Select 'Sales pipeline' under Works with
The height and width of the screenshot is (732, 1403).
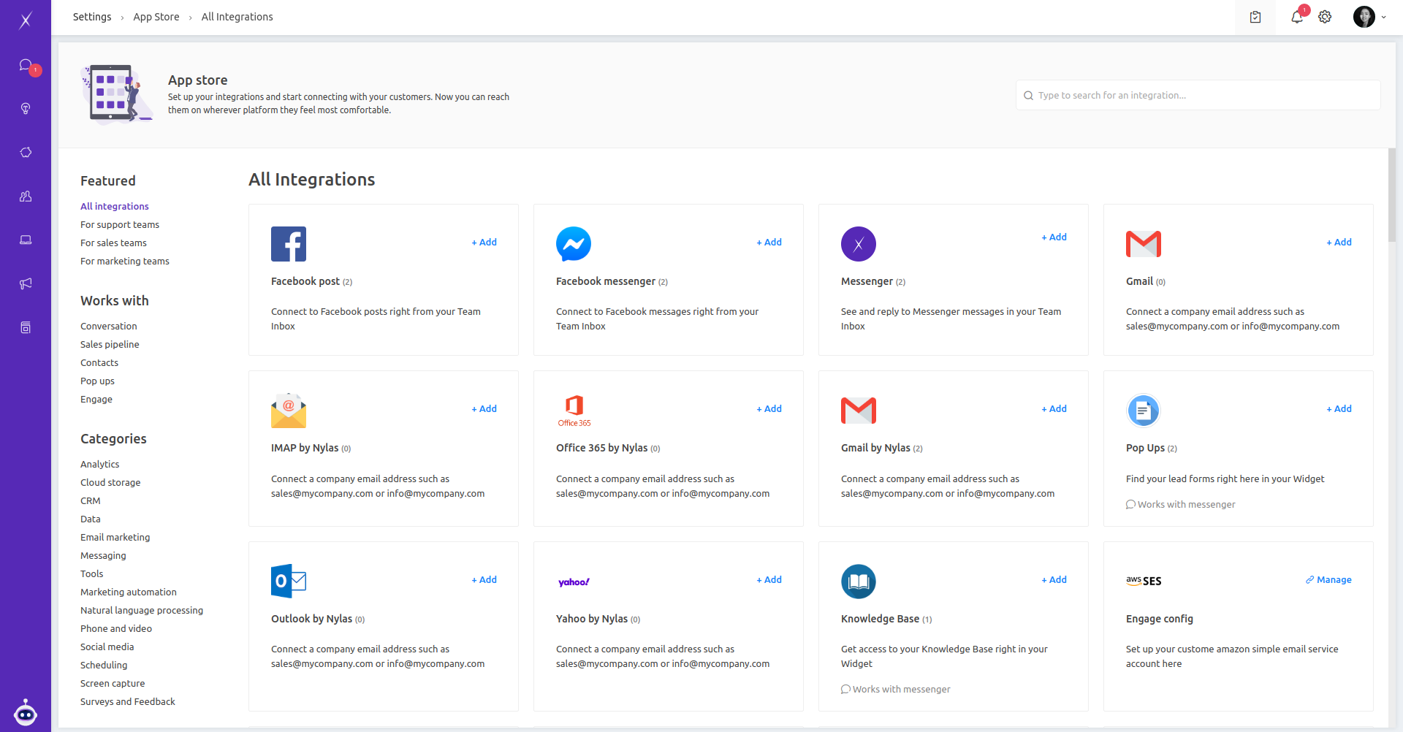tap(110, 345)
